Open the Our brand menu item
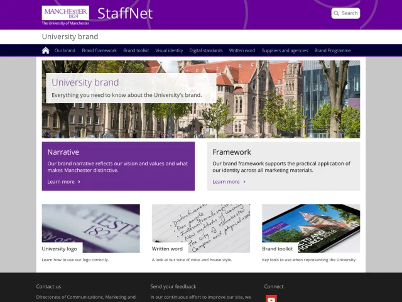Viewport: 402px width, 302px height. 65,50
